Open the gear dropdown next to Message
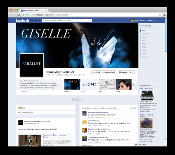 pyautogui.click(x=132, y=72)
